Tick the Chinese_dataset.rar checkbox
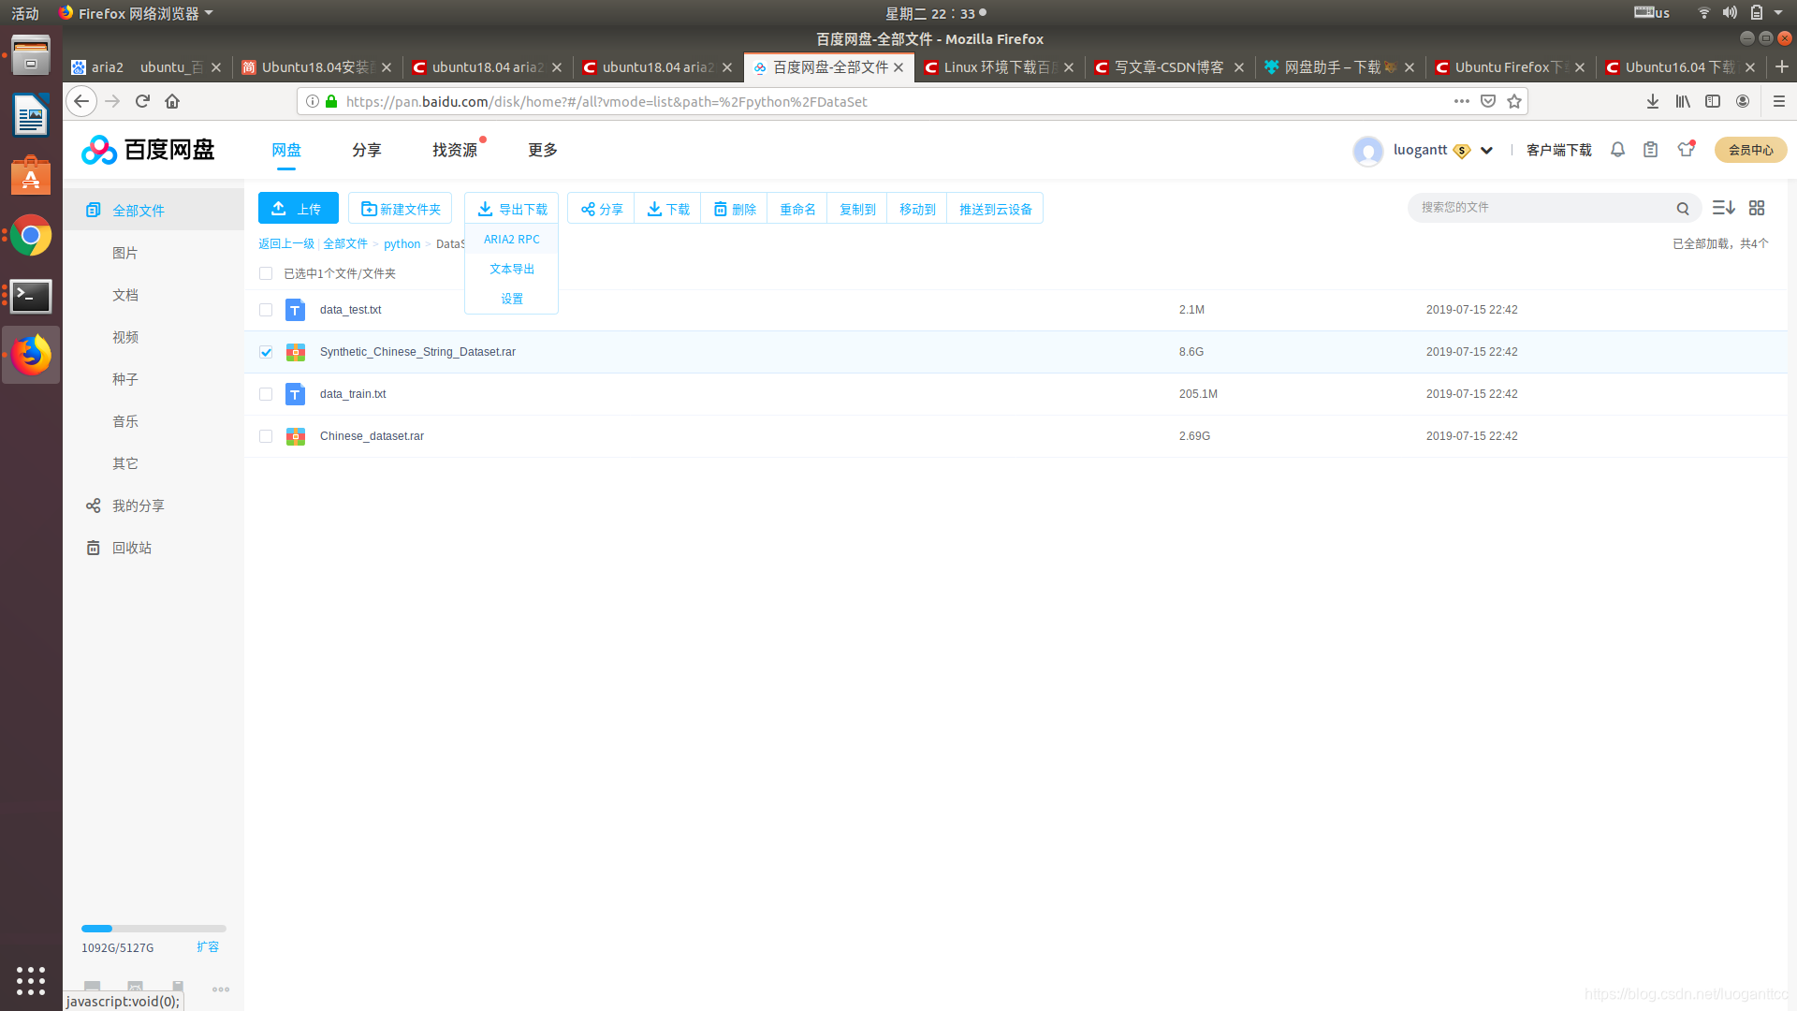The image size is (1797, 1011). 266,436
